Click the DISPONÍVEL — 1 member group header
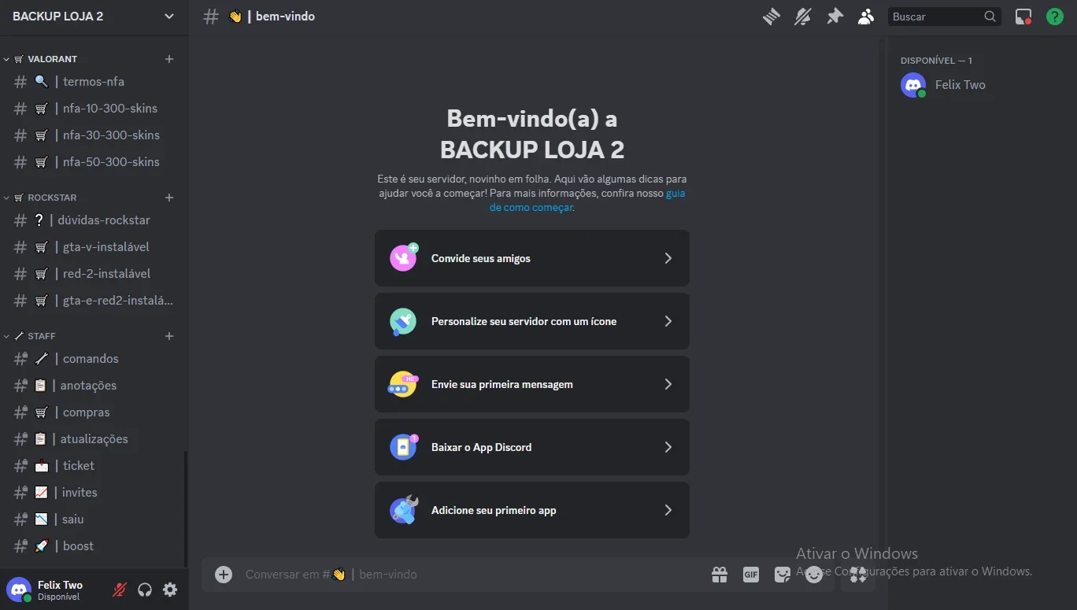Image resolution: width=1077 pixels, height=610 pixels. pos(936,61)
